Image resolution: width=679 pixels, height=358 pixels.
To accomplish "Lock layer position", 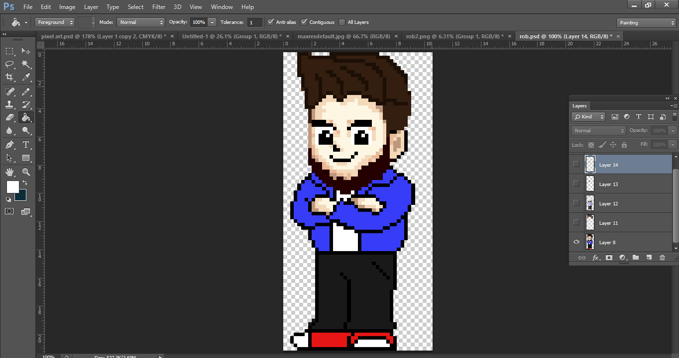I will (613, 145).
